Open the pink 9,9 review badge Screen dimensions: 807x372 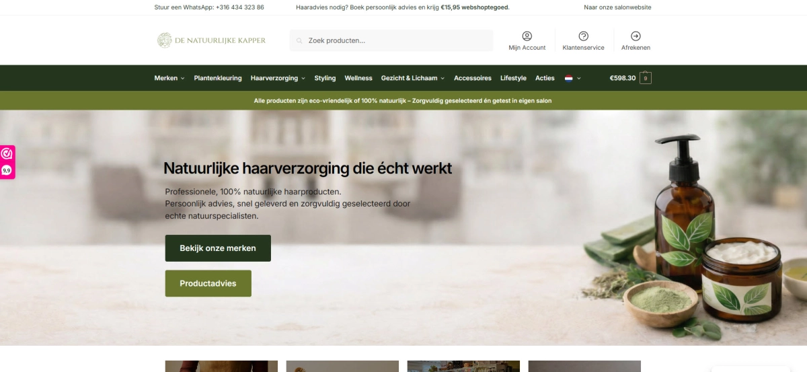7,162
